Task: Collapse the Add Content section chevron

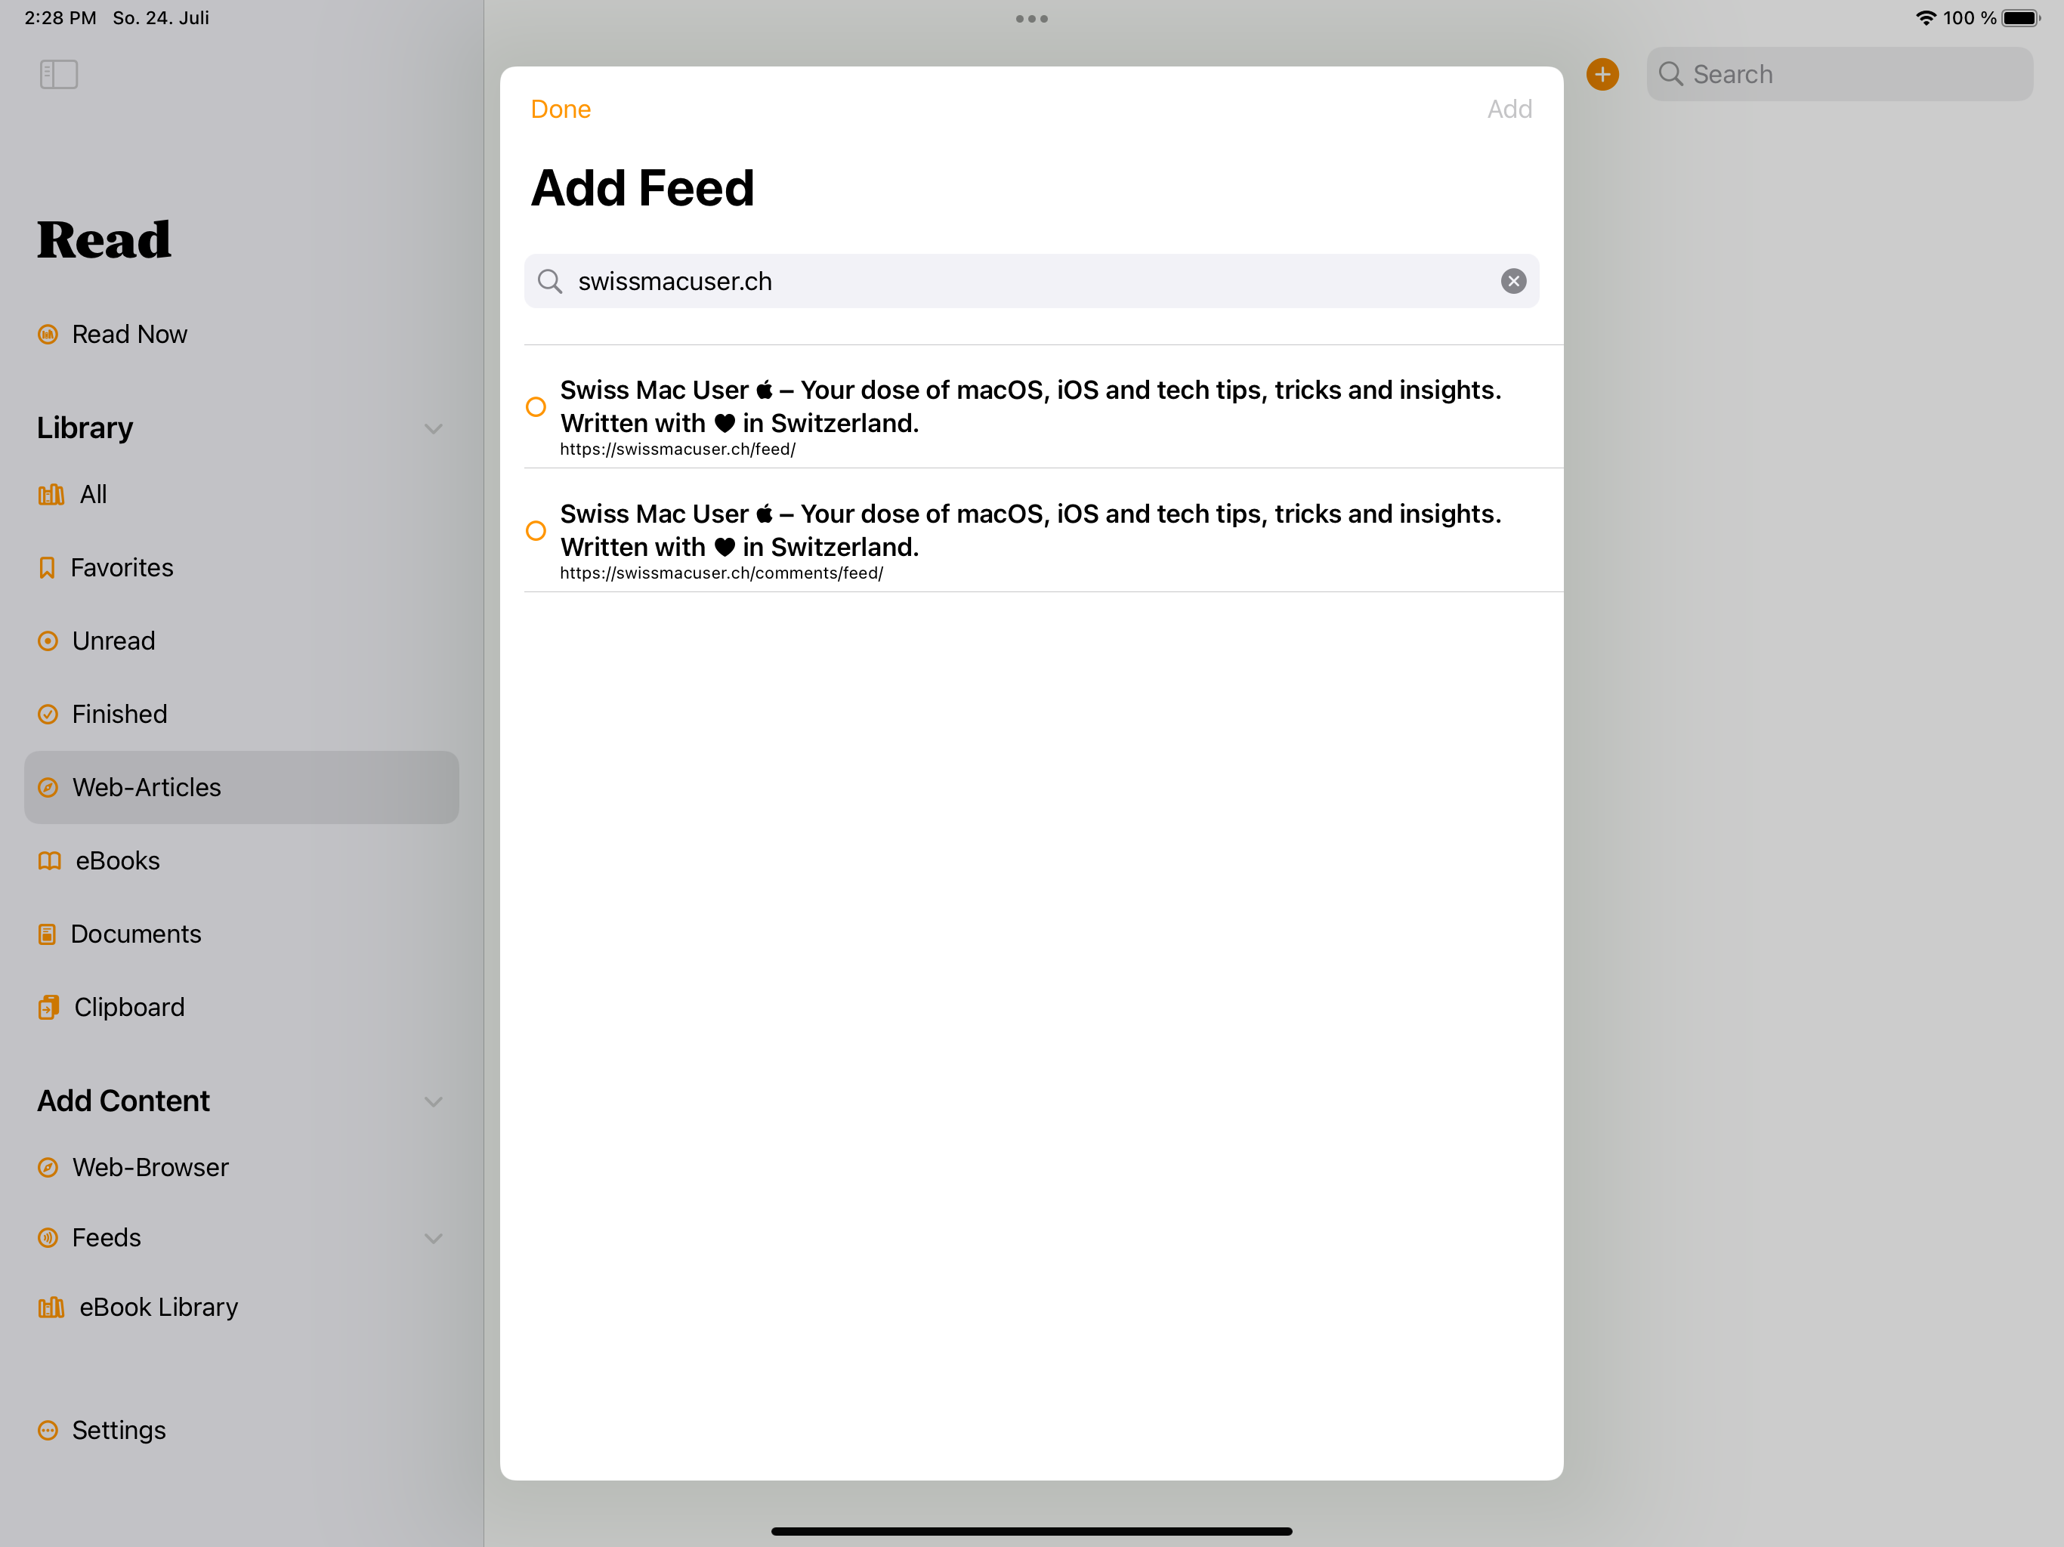Action: coord(433,1102)
